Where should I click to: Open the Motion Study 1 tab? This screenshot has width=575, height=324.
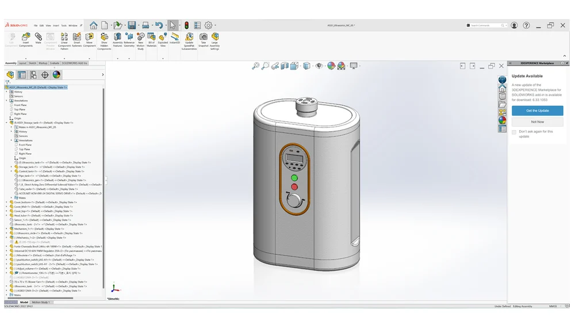click(41, 302)
